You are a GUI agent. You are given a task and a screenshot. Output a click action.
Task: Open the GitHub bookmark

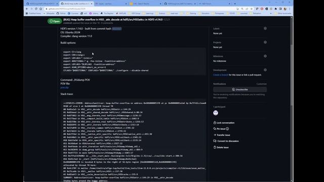61,14
